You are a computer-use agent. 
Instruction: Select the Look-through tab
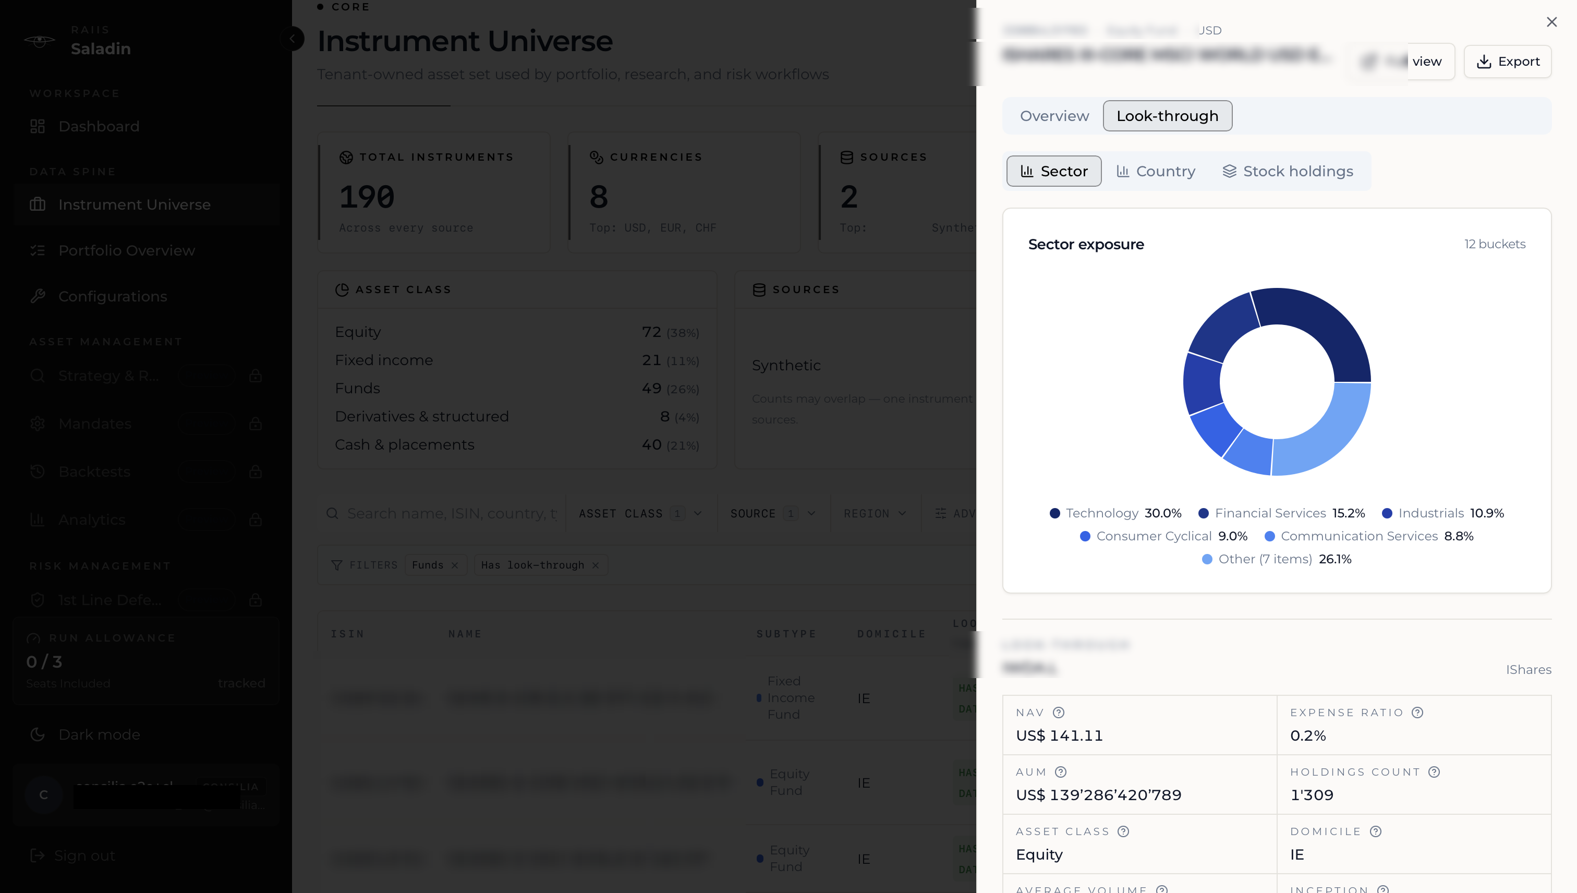[x=1167, y=116]
